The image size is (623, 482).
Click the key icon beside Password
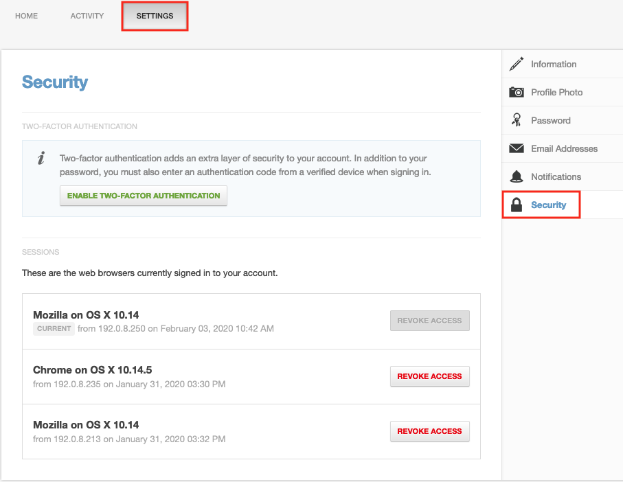coord(517,120)
